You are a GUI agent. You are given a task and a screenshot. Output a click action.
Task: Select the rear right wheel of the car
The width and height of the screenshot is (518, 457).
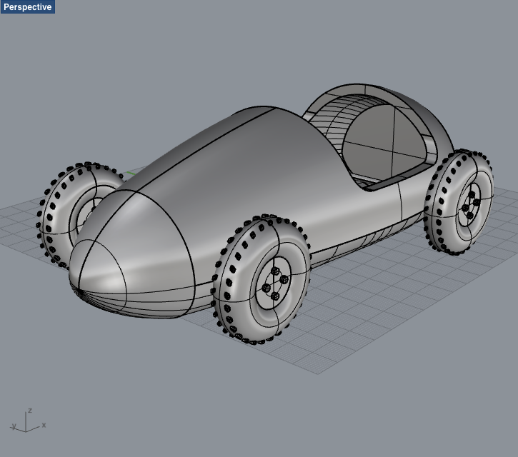(459, 202)
